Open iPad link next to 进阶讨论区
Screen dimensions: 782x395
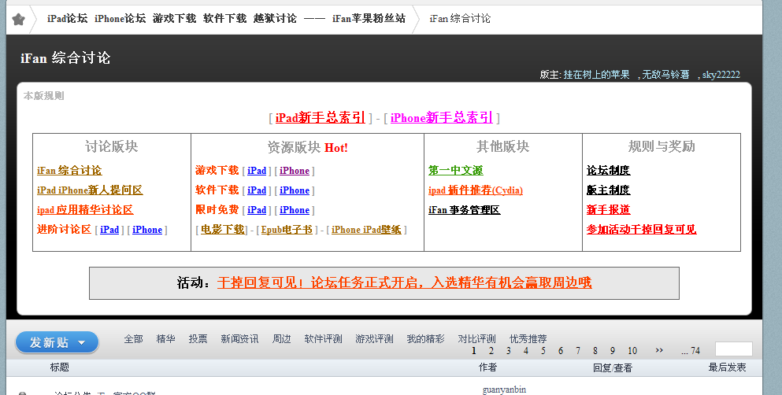tap(109, 230)
